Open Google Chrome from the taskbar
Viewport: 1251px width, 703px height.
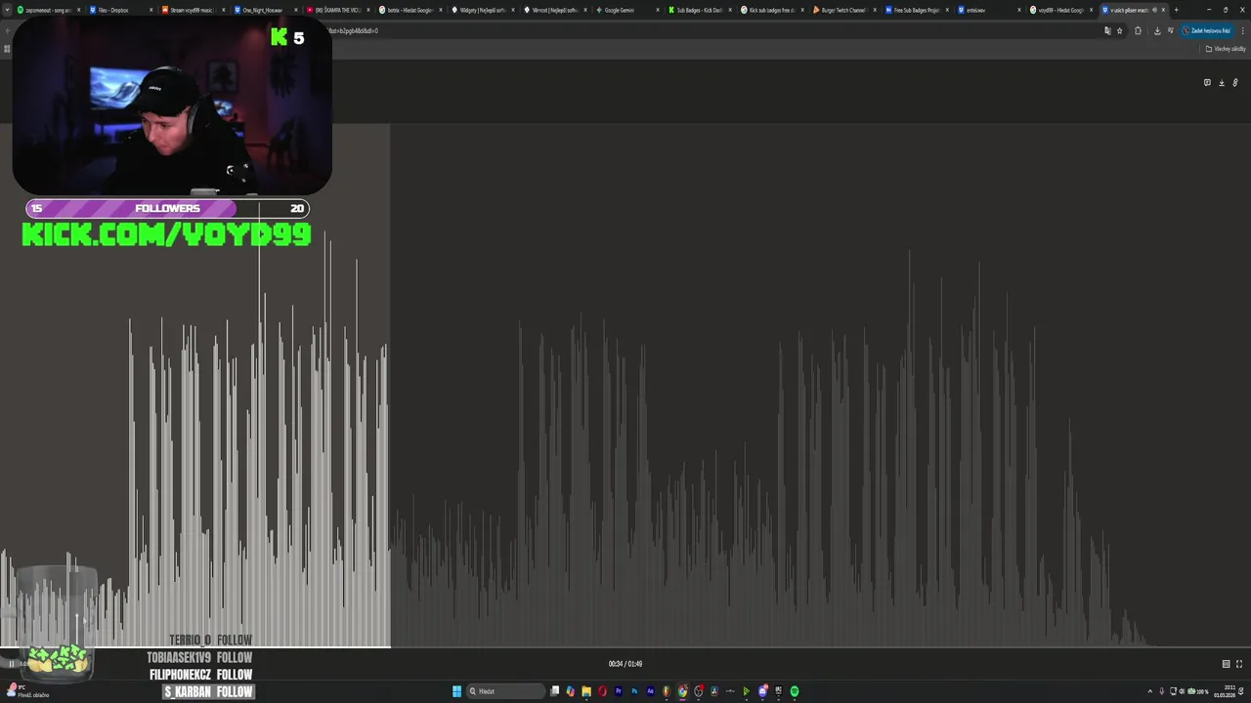pyautogui.click(x=682, y=691)
